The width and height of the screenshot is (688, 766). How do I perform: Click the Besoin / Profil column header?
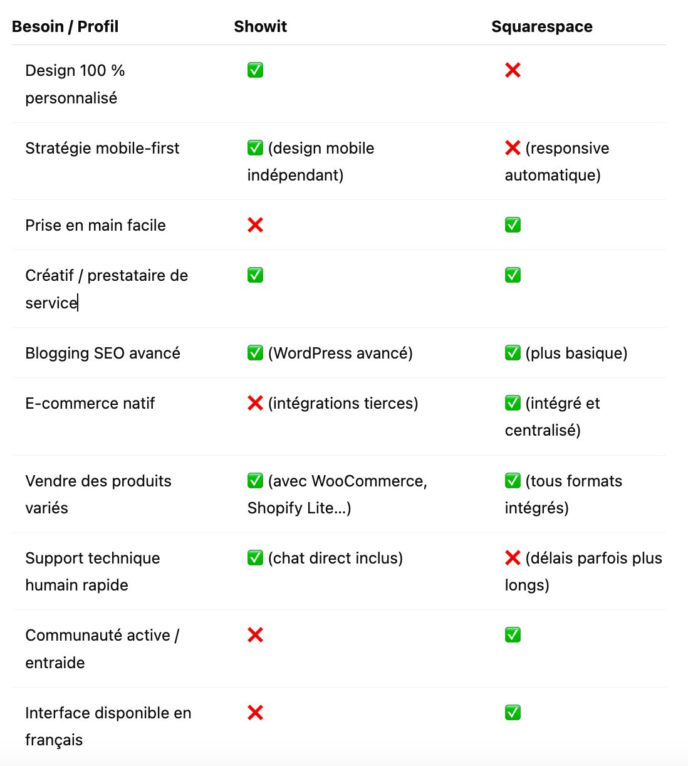pyautogui.click(x=65, y=26)
